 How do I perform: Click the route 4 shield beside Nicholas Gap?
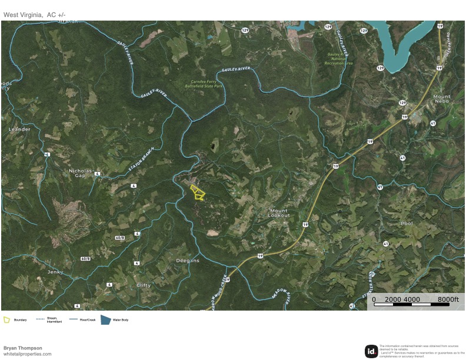[x=97, y=174]
